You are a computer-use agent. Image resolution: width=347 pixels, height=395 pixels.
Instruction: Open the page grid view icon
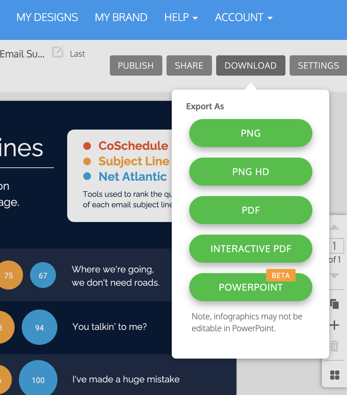click(x=335, y=375)
